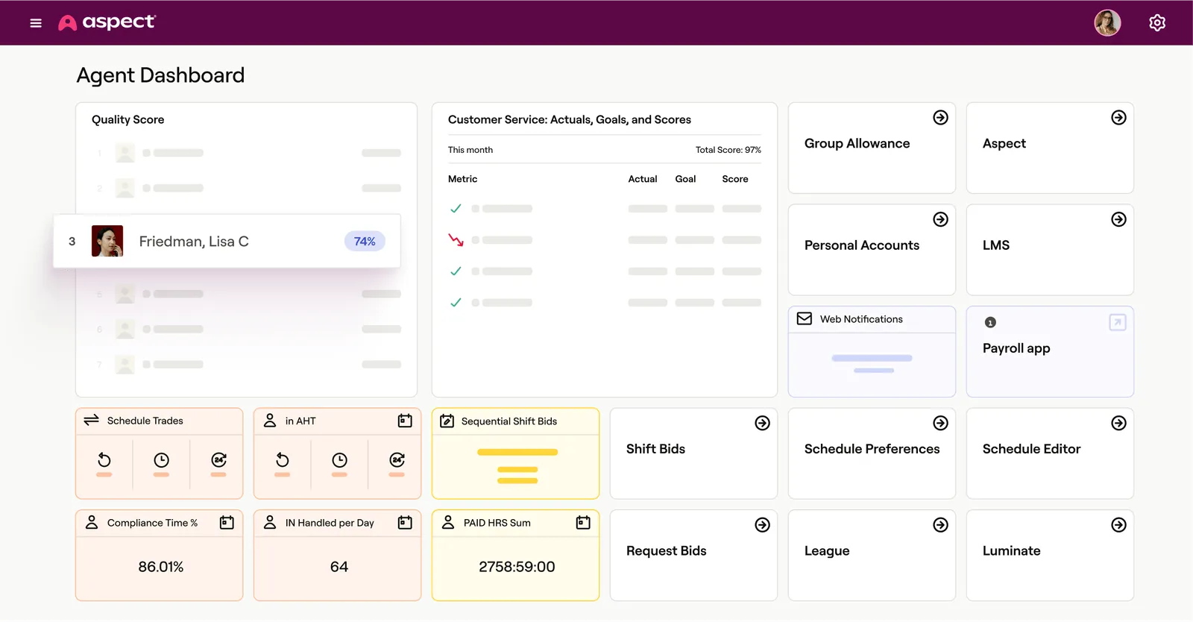Screen dimensions: 1193x622
Task: Click the undo icon in Schedule Trades
Action: coord(104,459)
